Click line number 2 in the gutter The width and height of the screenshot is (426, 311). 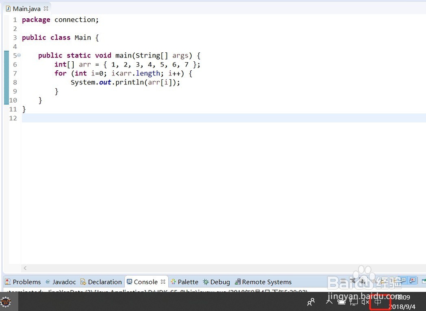point(15,29)
